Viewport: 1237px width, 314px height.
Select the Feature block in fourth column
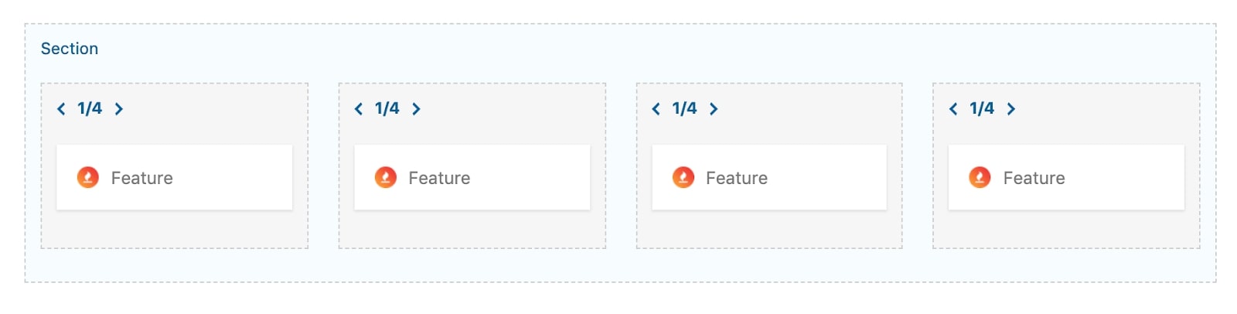click(1066, 177)
